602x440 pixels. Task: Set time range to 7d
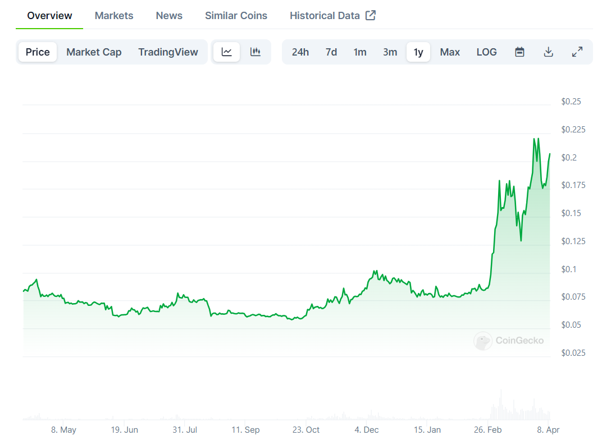tap(331, 52)
